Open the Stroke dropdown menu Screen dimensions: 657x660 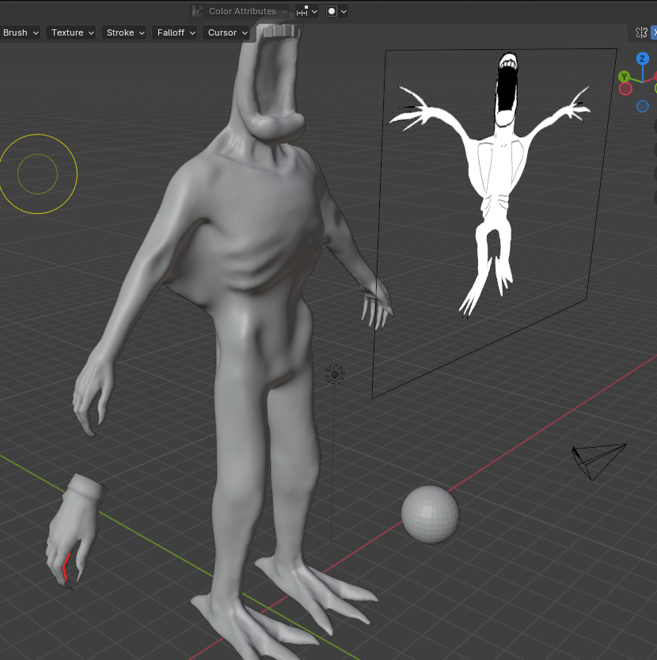pyautogui.click(x=125, y=32)
